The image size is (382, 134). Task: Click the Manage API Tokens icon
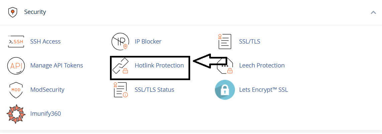(x=16, y=66)
